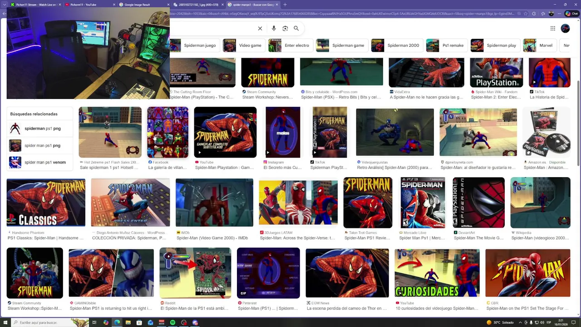This screenshot has height=327, width=581.
Task: Click the weather widget showing 30°C Soleado
Action: 500,322
